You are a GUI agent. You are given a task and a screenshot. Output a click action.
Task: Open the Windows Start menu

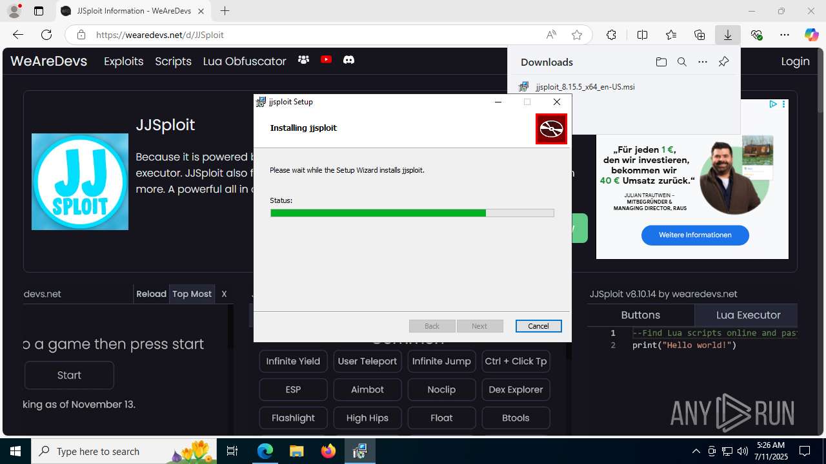(x=15, y=451)
